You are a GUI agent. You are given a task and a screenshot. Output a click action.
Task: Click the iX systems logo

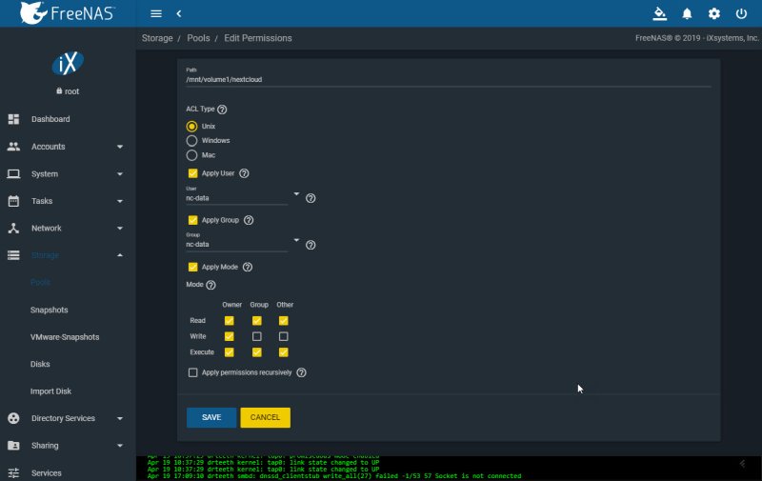68,63
